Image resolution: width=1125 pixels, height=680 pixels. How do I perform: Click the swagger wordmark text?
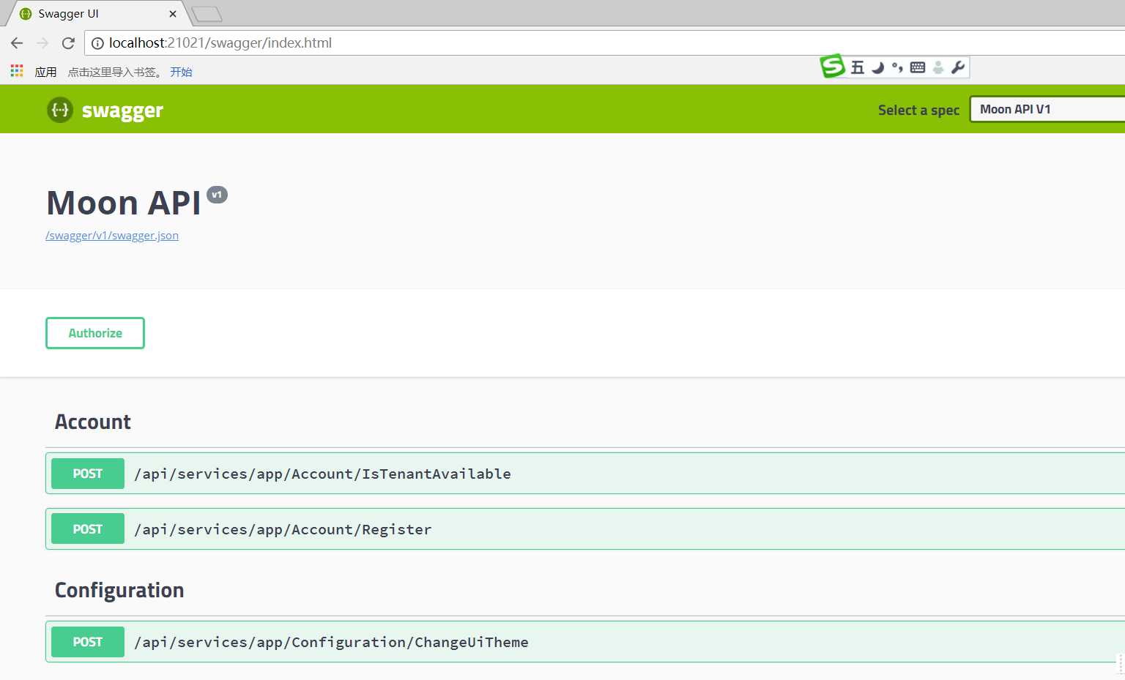coord(122,111)
